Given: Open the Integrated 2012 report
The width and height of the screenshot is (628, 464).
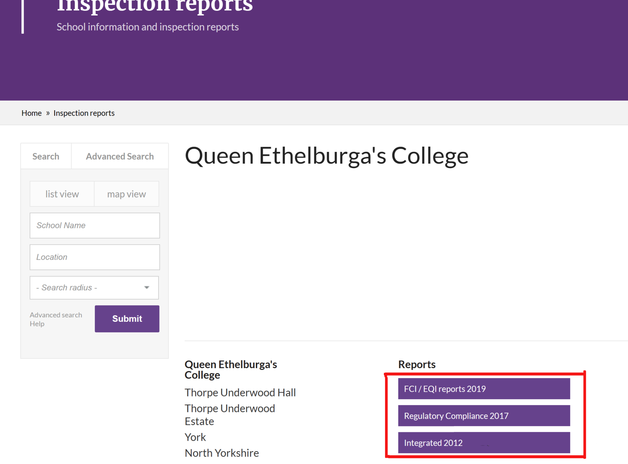Looking at the screenshot, I should (x=484, y=443).
